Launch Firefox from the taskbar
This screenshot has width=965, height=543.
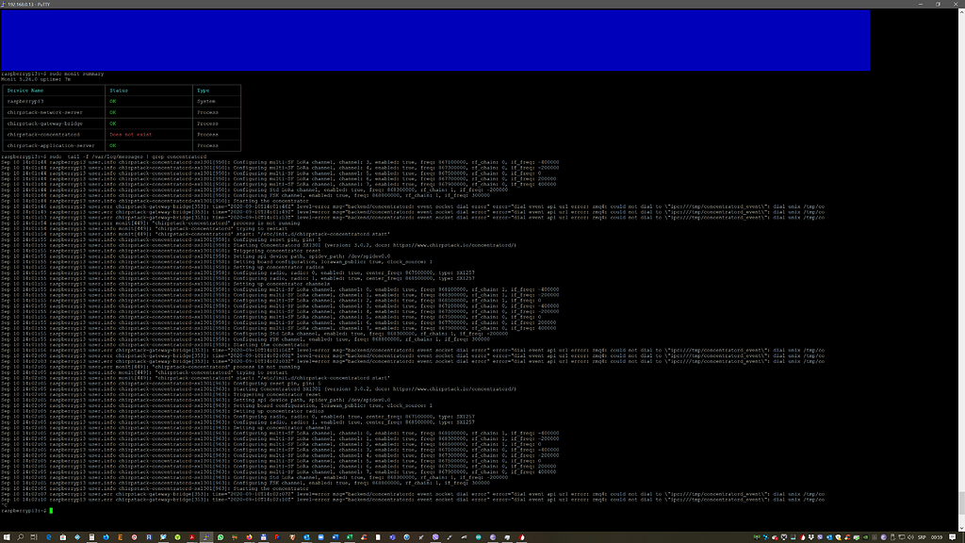point(249,535)
